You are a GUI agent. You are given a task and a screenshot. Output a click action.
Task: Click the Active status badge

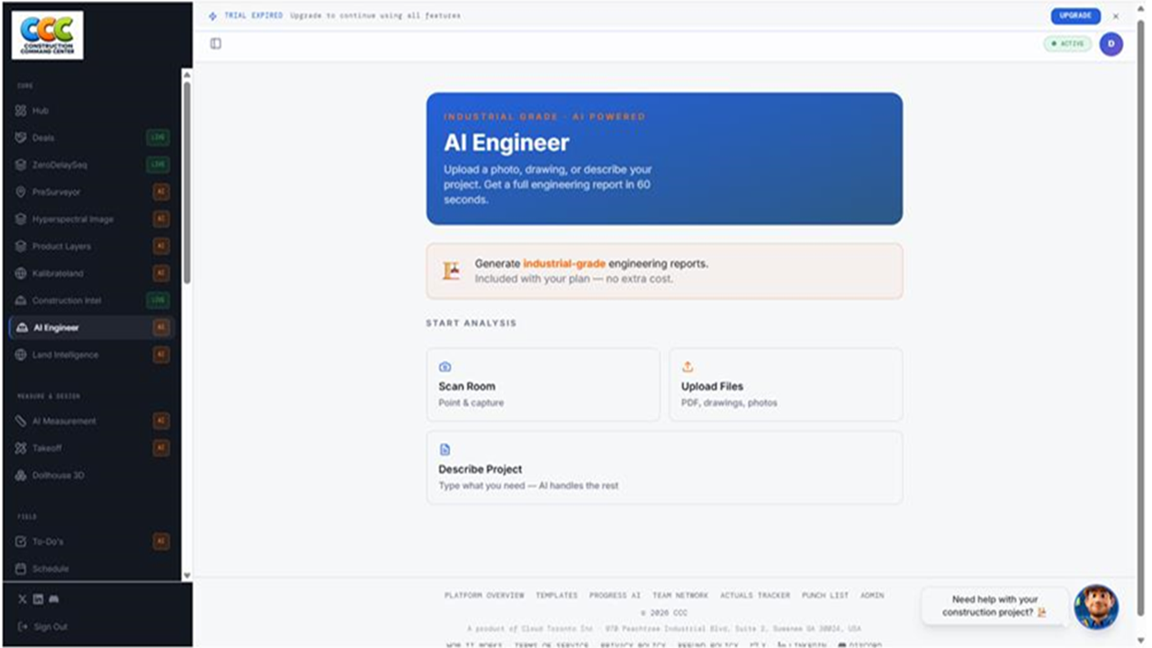1067,43
